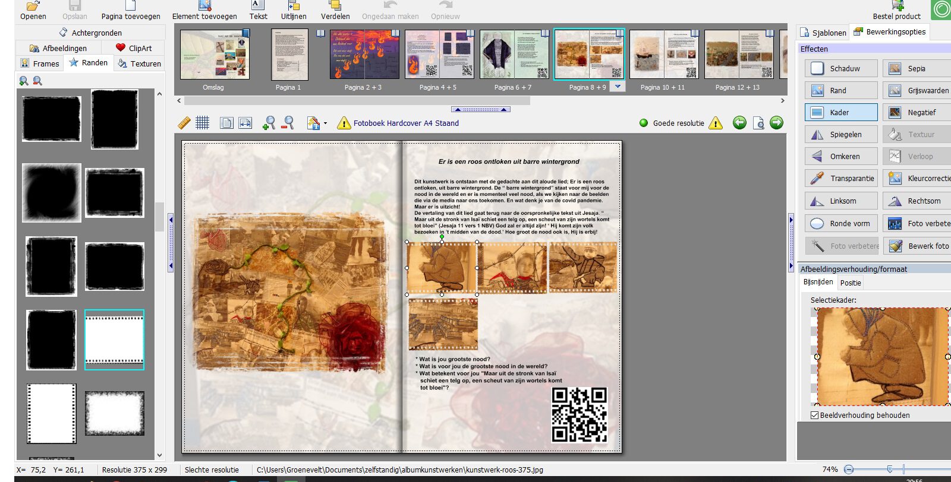Click the page wizard icon
This screenshot has width=951, height=482.
coord(313,123)
